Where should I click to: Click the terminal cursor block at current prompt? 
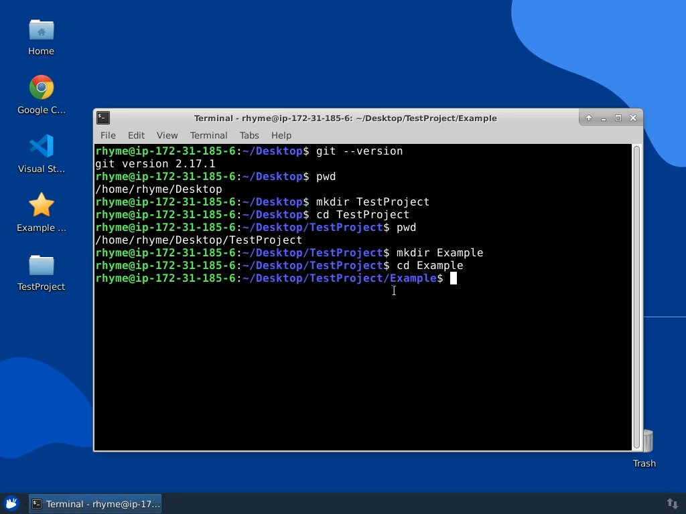pyautogui.click(x=454, y=278)
